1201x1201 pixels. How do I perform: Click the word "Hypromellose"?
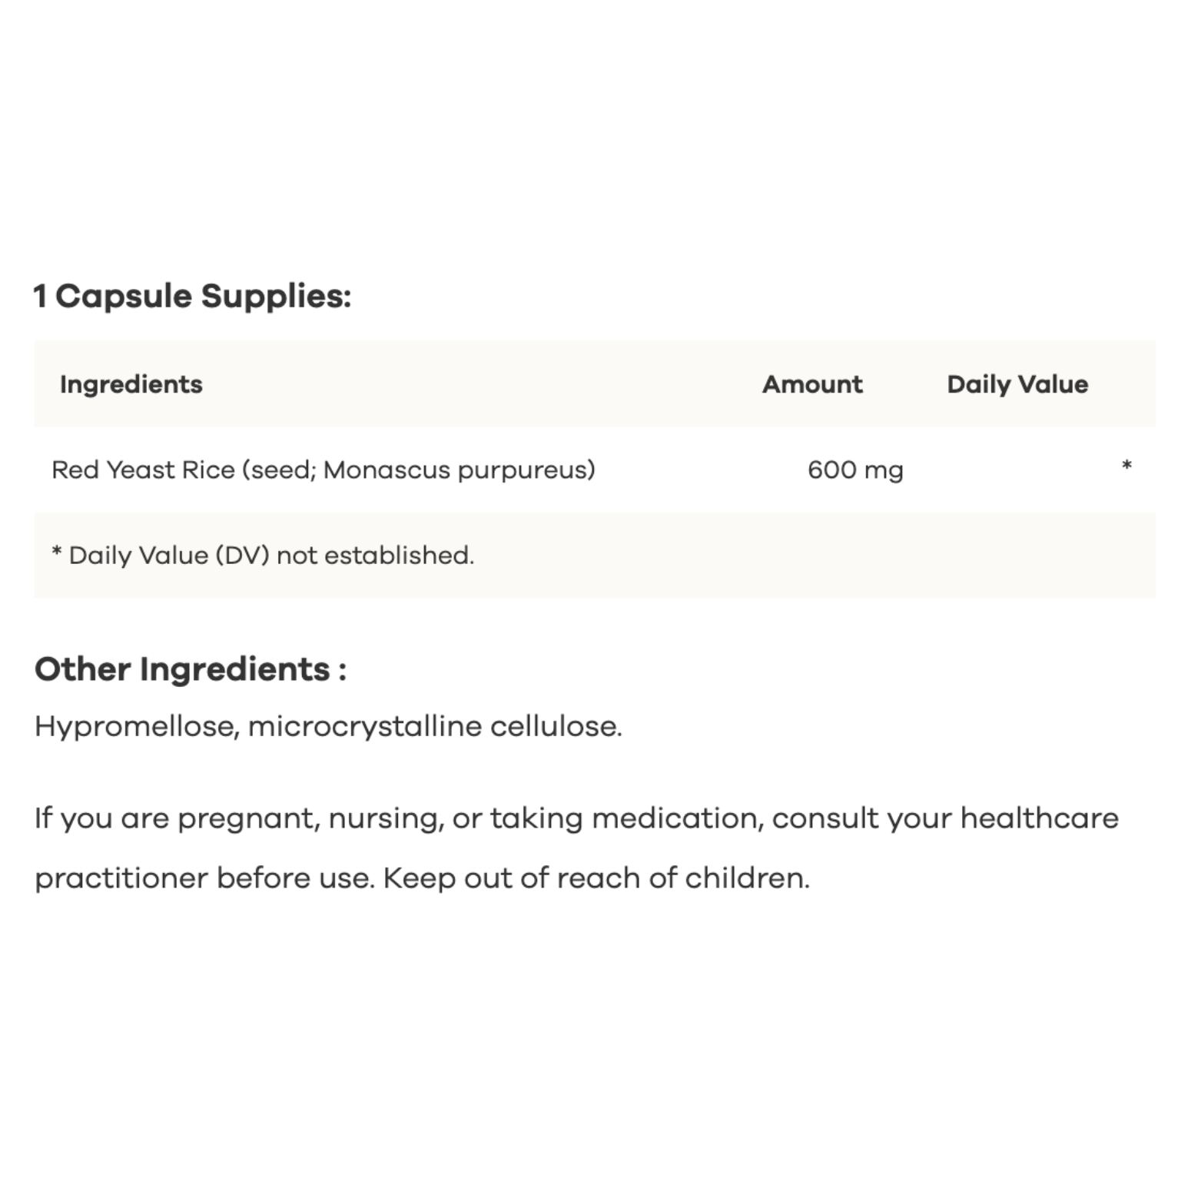pos(135,726)
